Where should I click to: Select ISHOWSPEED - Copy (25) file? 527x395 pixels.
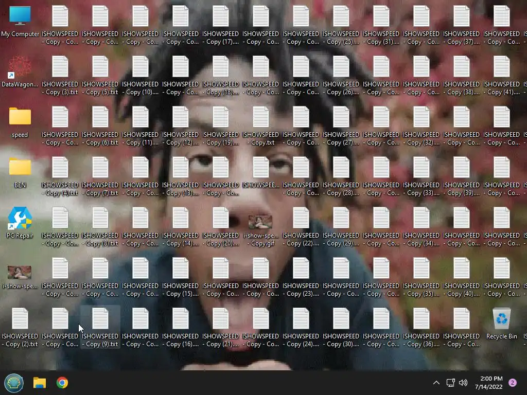341,26
